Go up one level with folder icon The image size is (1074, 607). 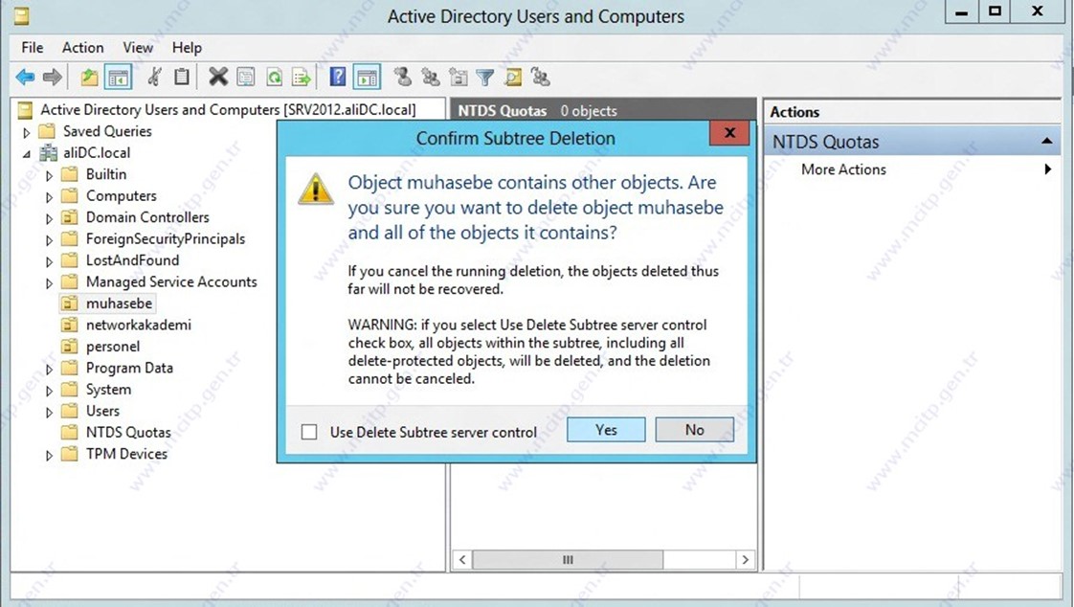click(89, 77)
